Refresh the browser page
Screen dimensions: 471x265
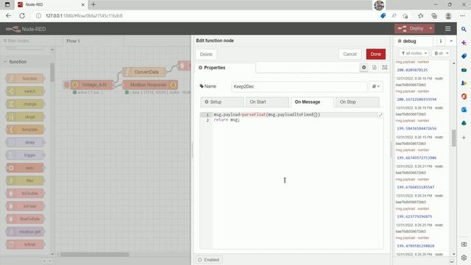pos(22,15)
